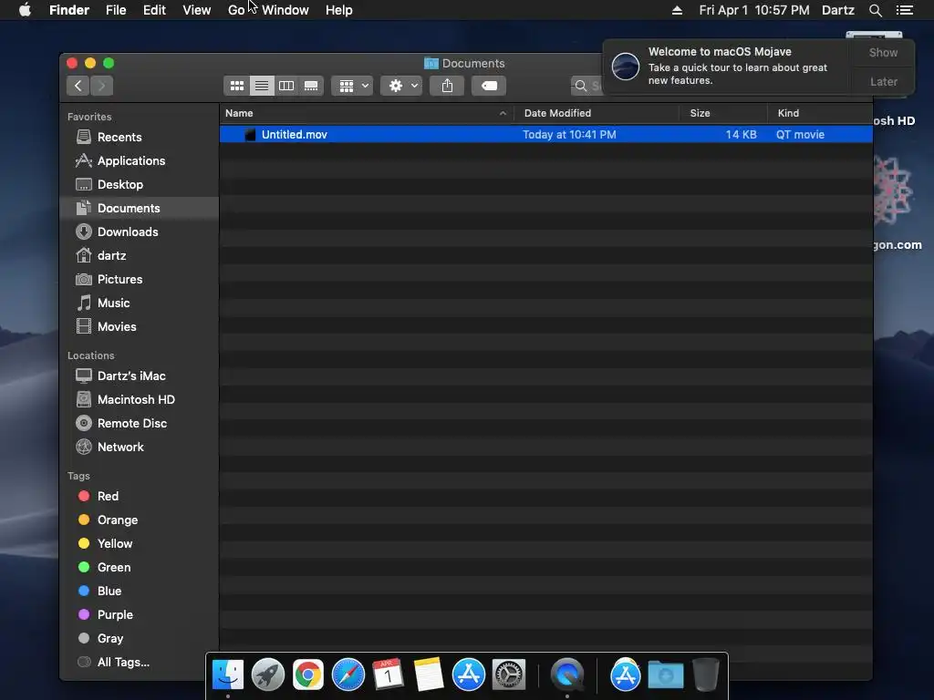Open the View menu
The image size is (934, 700).
197,10
